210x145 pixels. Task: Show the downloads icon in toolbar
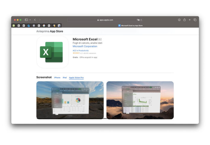179,20
